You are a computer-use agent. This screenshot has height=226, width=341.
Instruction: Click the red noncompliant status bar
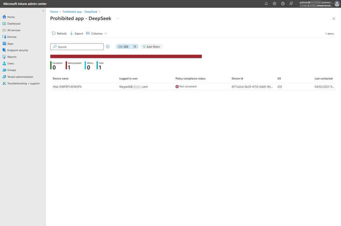tap(126, 56)
